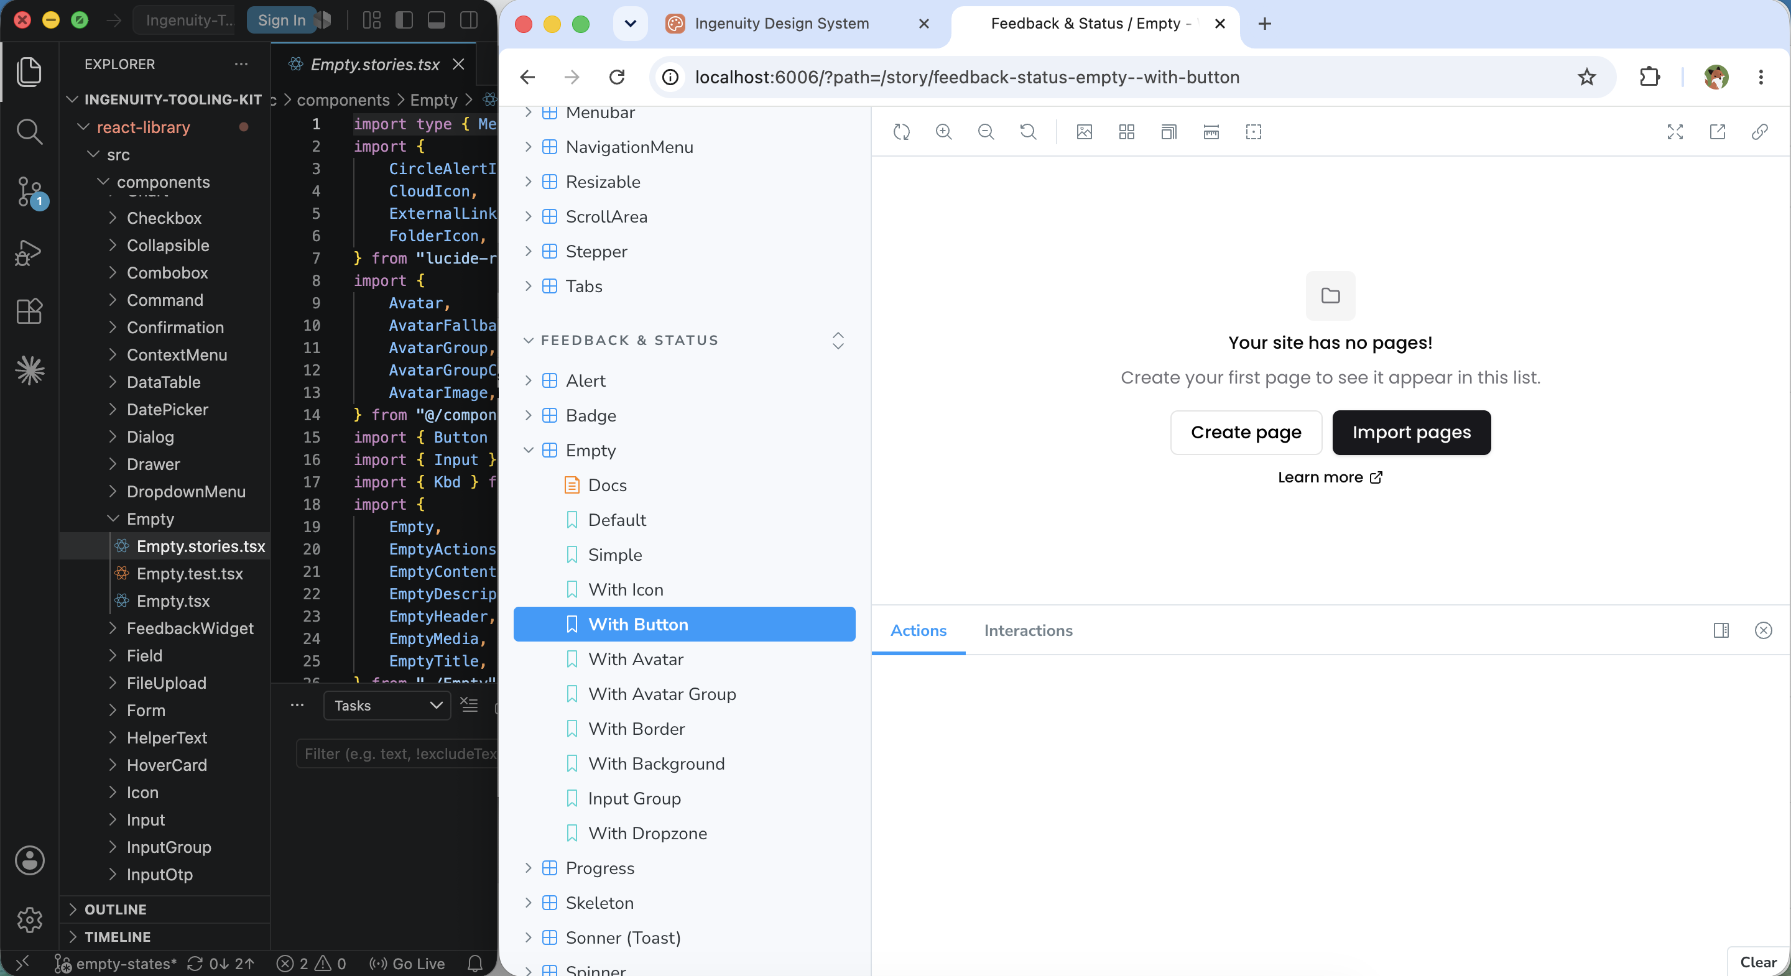Click the Create page button

[x=1246, y=433]
